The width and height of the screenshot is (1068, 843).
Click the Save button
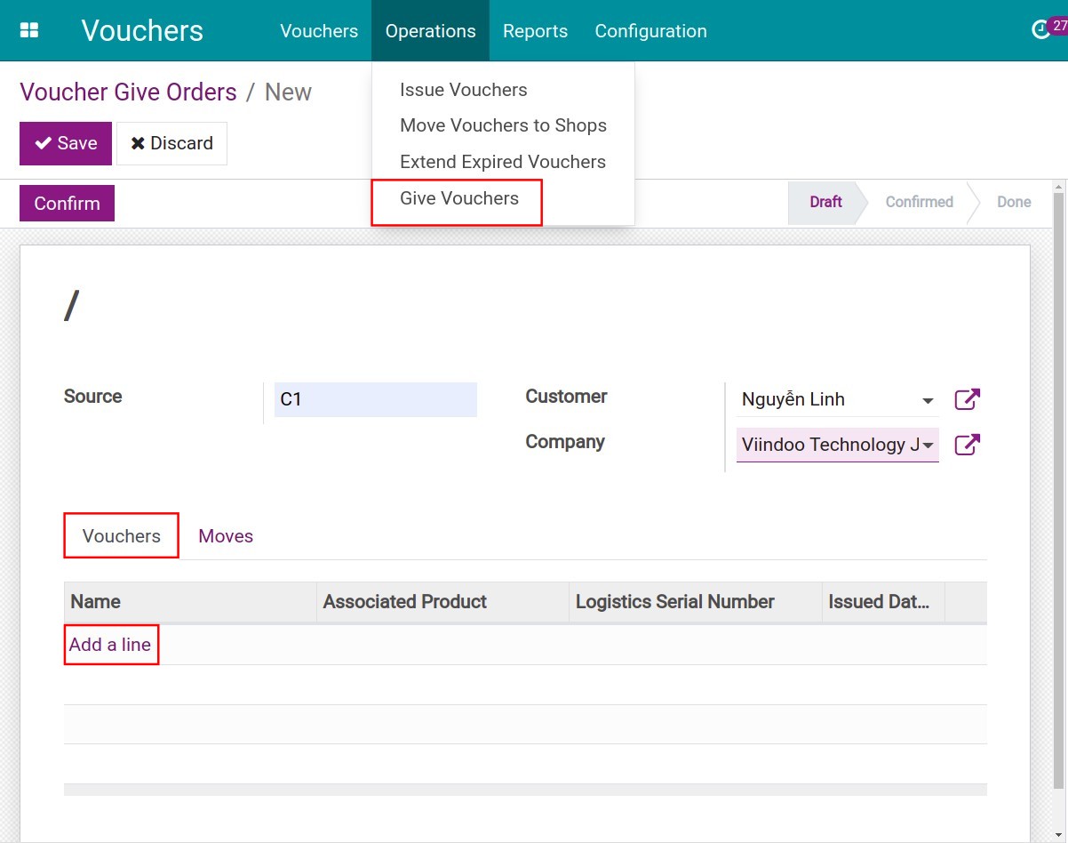66,143
